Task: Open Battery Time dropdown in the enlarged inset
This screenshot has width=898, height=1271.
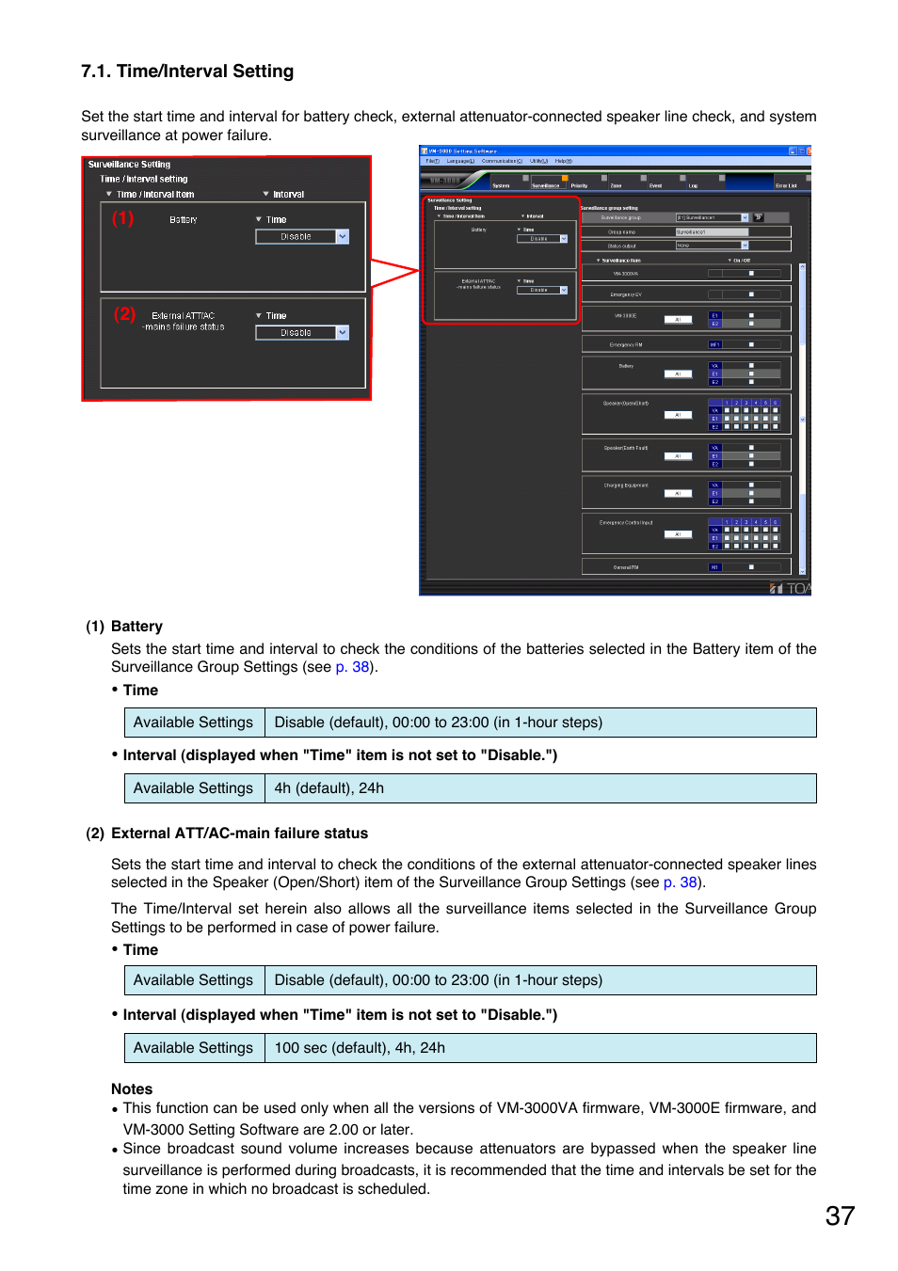Action: coord(302,237)
